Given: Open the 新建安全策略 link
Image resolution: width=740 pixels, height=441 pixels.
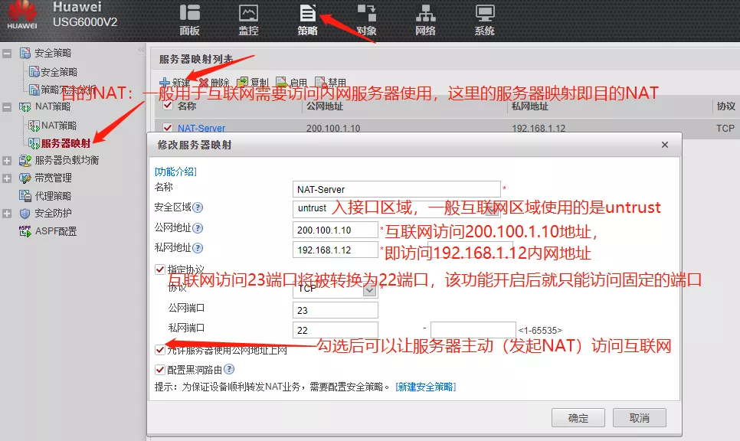Looking at the screenshot, I should click(425, 387).
